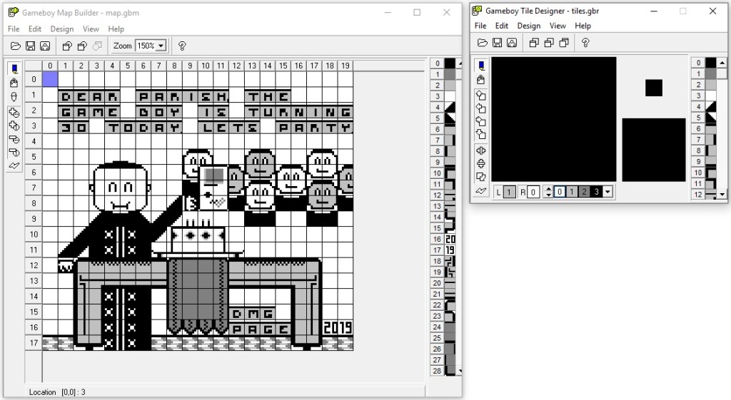Screen dimensions: 731x400
Task: Click left mouse color box L
Action: tap(510, 192)
